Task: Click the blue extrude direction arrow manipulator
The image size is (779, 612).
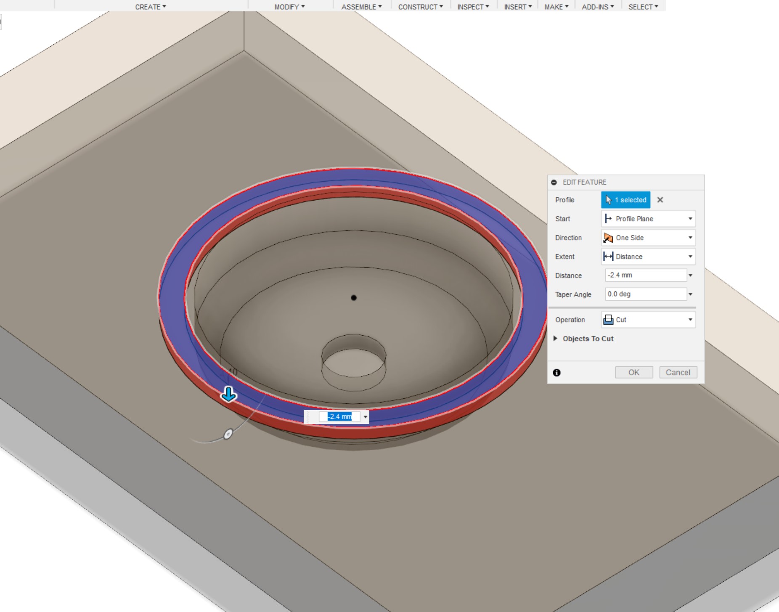Action: (229, 395)
